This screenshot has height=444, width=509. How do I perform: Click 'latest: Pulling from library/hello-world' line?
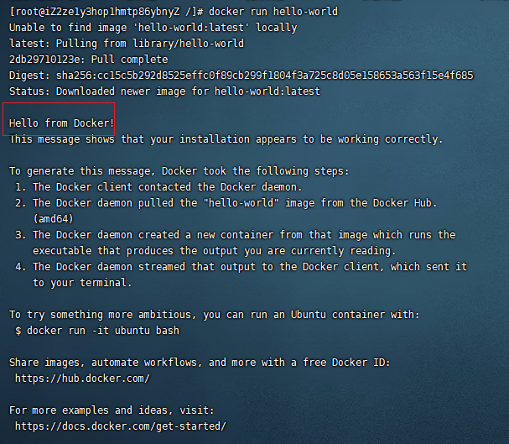point(127,44)
